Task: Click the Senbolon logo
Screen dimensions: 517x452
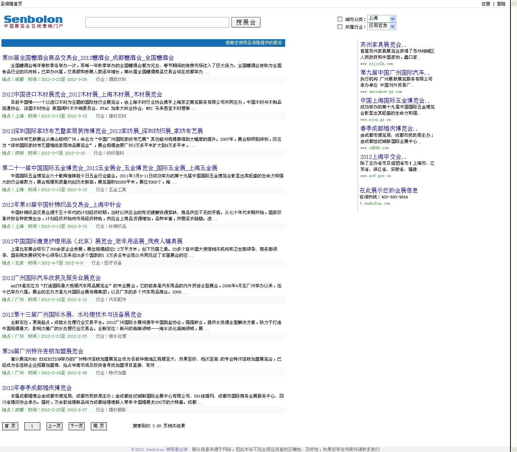Action: [33, 22]
